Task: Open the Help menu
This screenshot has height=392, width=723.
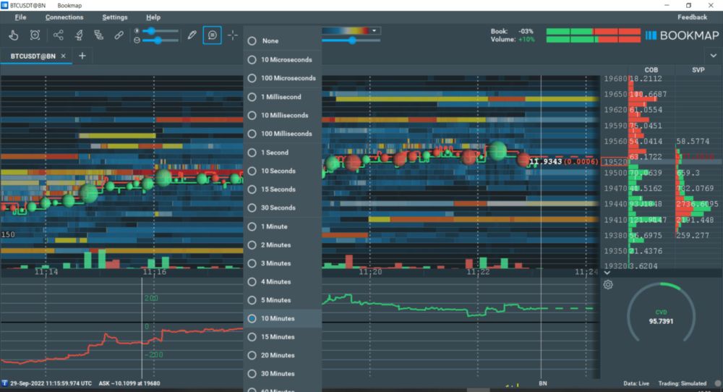Action: (153, 17)
